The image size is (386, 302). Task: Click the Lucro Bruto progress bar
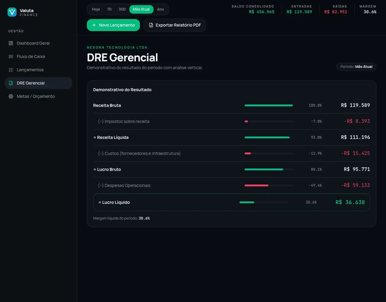coord(269,169)
